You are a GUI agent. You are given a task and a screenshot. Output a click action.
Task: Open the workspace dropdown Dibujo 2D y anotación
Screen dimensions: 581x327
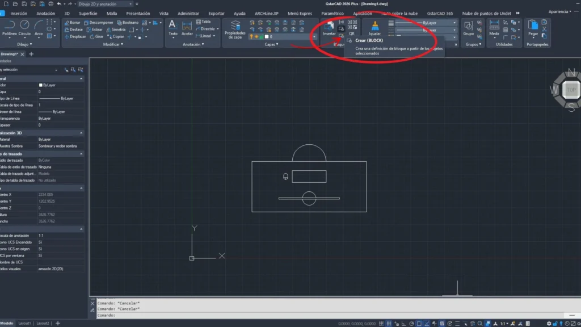pyautogui.click(x=105, y=4)
